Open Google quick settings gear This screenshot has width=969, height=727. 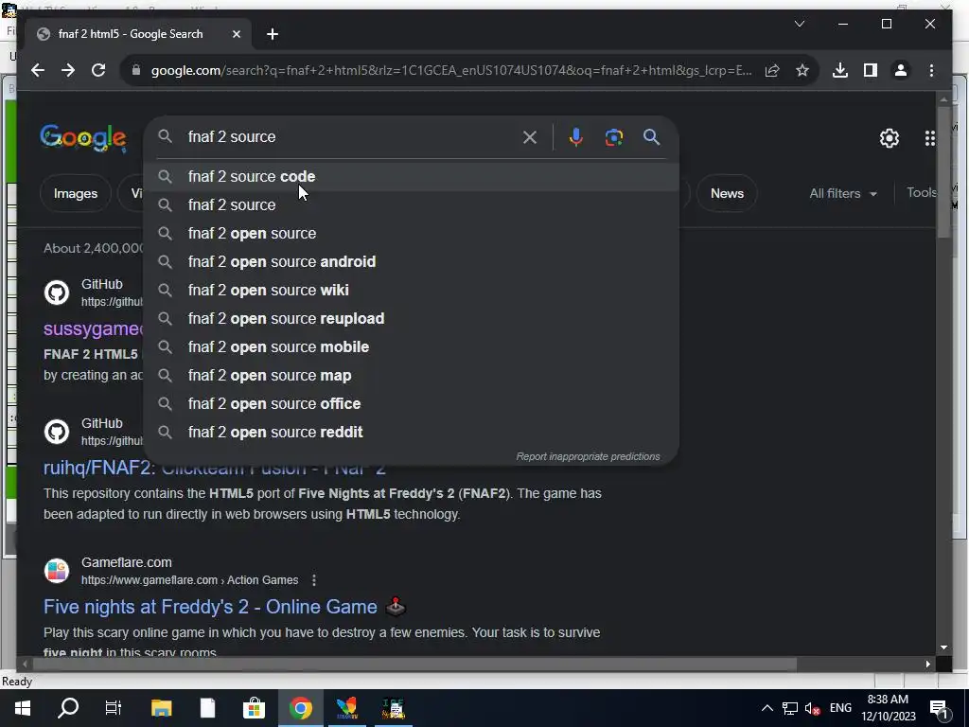pos(890,138)
